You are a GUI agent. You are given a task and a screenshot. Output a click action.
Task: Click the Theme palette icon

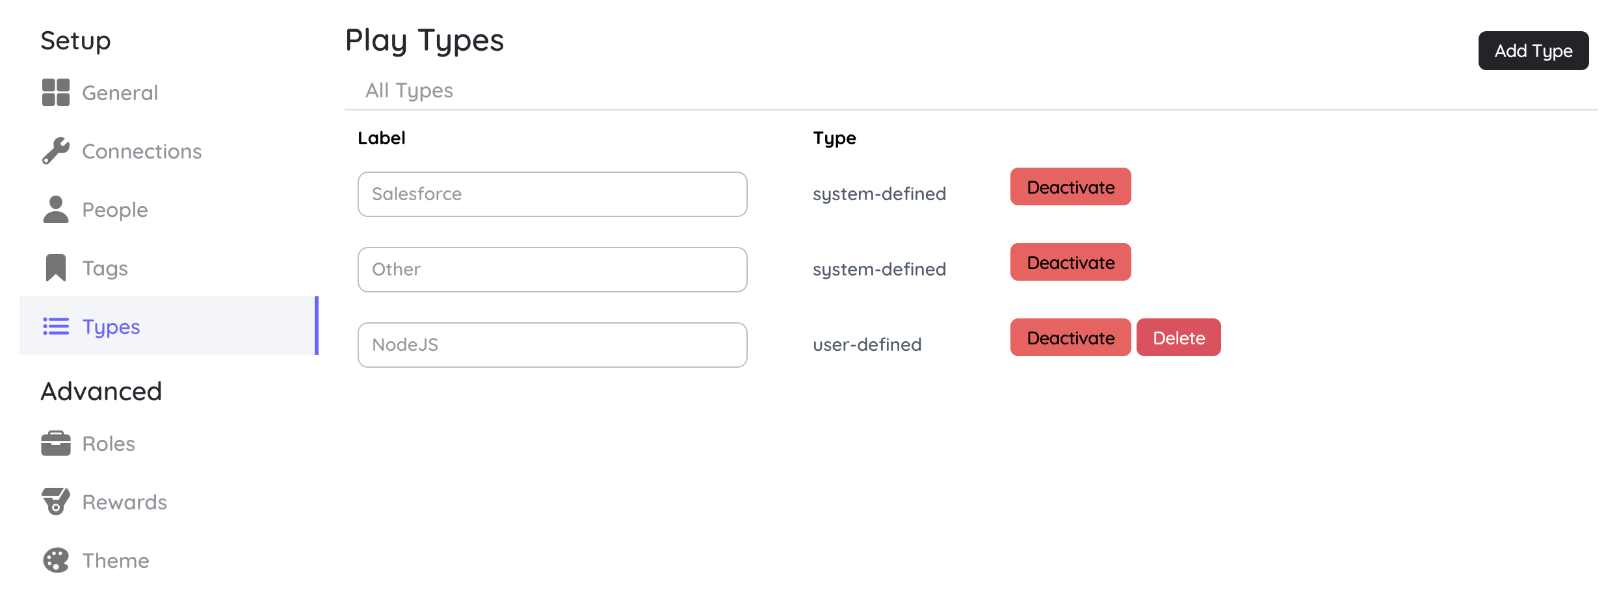(56, 560)
